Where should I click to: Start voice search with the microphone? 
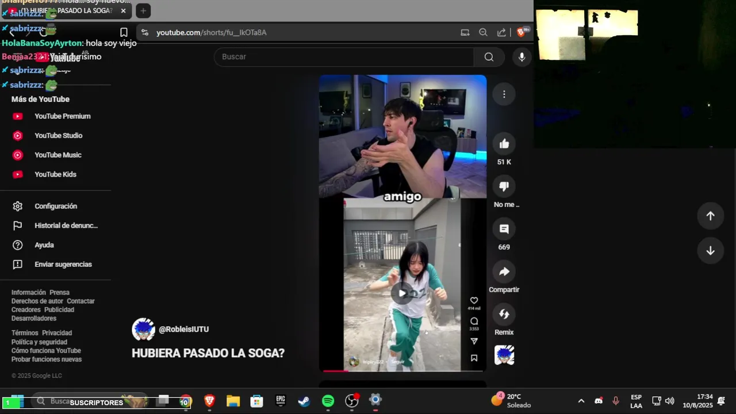tap(522, 57)
